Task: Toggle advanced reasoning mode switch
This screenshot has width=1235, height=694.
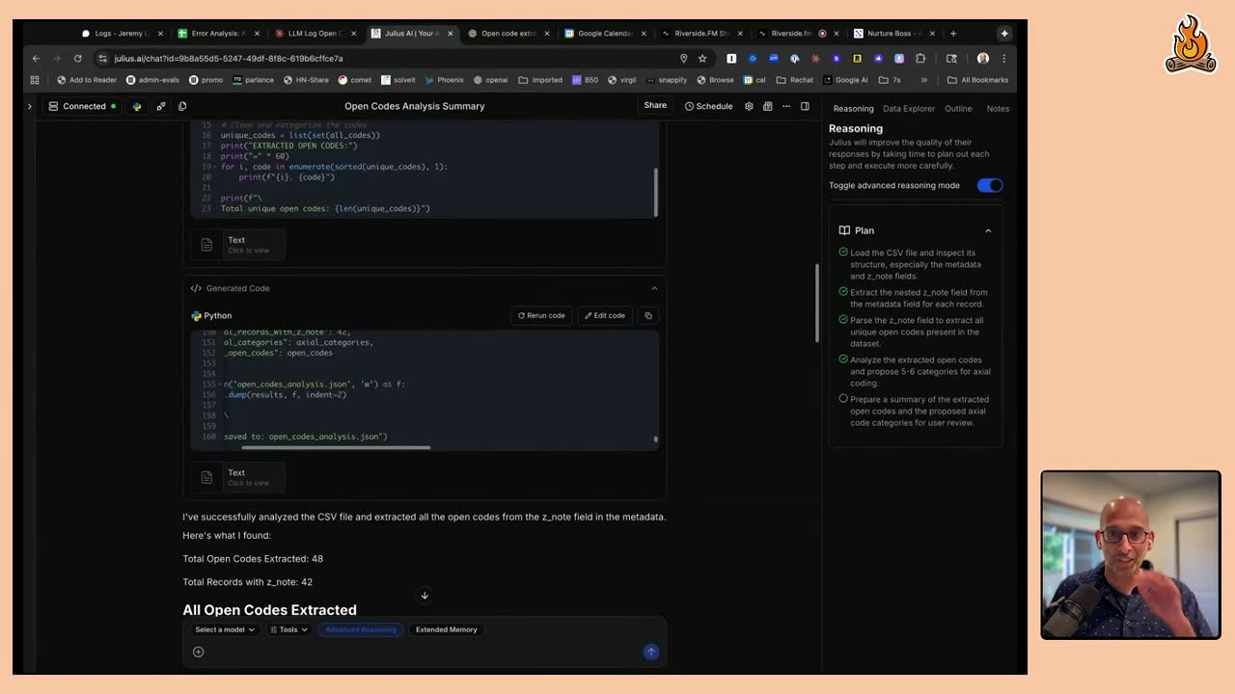Action: [x=990, y=185]
